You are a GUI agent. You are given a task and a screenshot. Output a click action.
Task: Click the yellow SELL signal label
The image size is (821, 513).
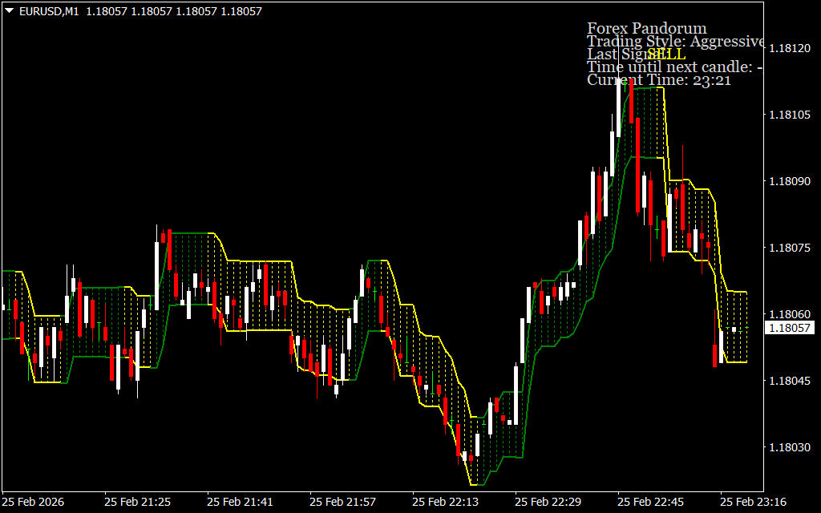(x=666, y=54)
